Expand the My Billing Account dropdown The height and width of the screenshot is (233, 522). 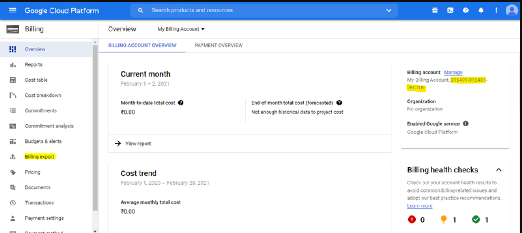pyautogui.click(x=181, y=29)
